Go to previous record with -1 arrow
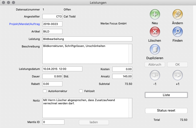This screenshot has height=128, width=196. pos(155,75)
